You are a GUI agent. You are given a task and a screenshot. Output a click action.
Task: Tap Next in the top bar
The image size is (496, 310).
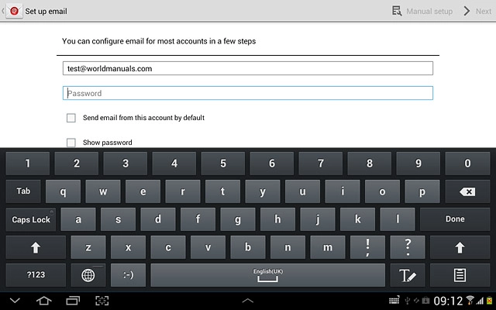click(x=477, y=11)
